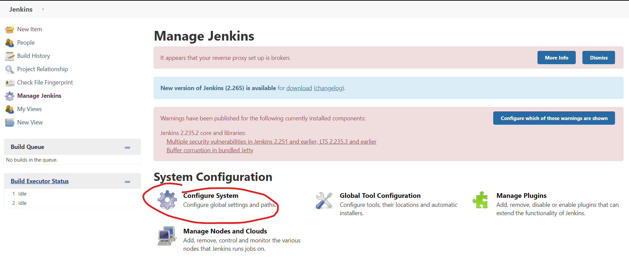The width and height of the screenshot is (629, 270).
Task: Go to People in the sidebar
Action: [26, 43]
